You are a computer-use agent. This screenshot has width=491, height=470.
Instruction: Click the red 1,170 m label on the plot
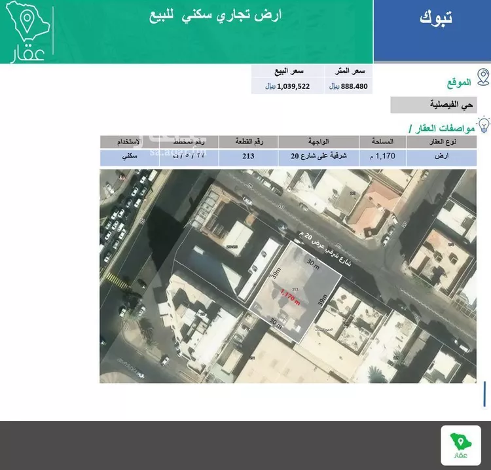(x=290, y=297)
